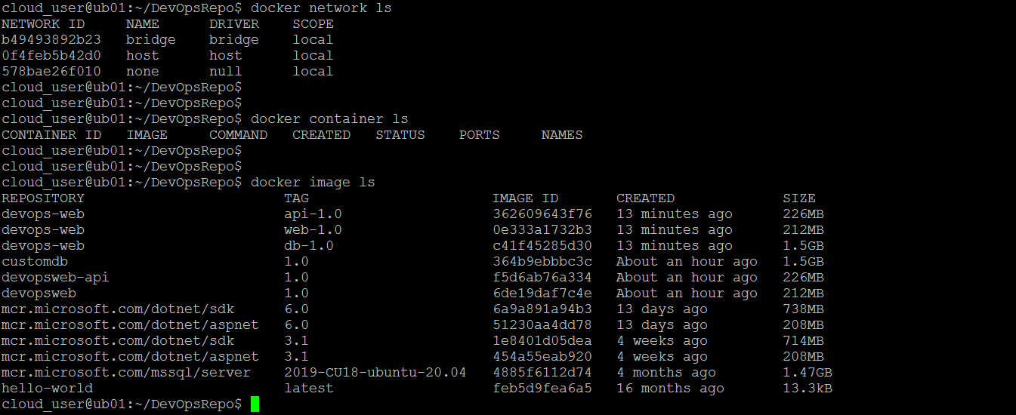The width and height of the screenshot is (1016, 415).
Task: Click the mcr.microsoft.com/mssql/server repository
Action: (126, 373)
